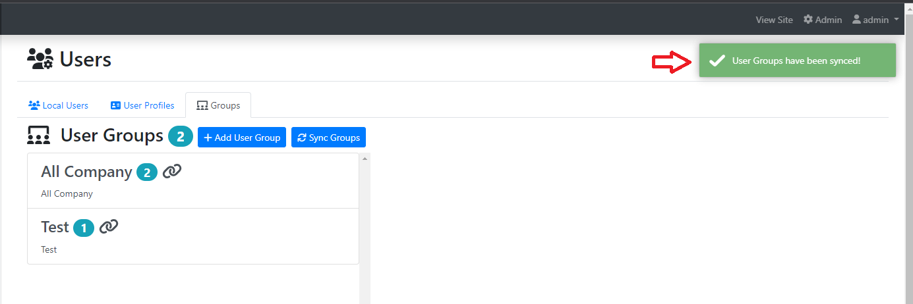Click the admin user avatar icon
Image resolution: width=913 pixels, height=304 pixels.
click(x=856, y=20)
